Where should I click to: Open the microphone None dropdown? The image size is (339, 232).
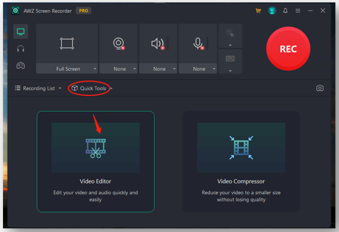click(198, 69)
